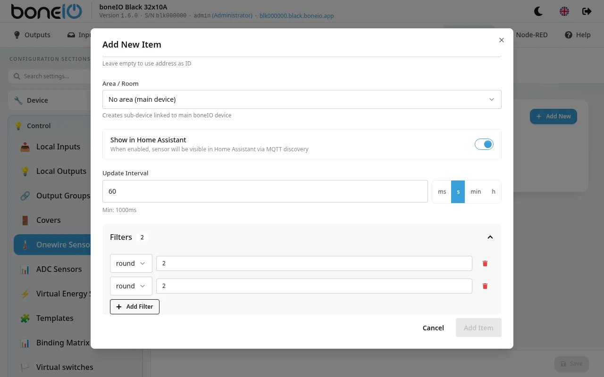Viewport: 604px width, 377px height.
Task: Click the Local Outputs bulb icon
Action: [x=25, y=171]
